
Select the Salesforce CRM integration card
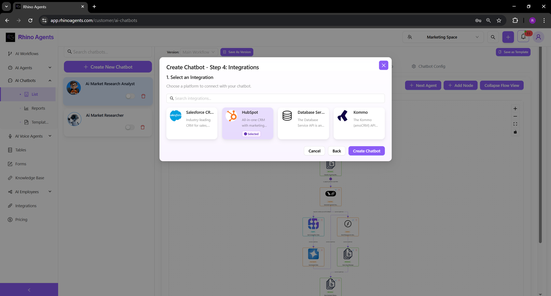[x=192, y=123]
